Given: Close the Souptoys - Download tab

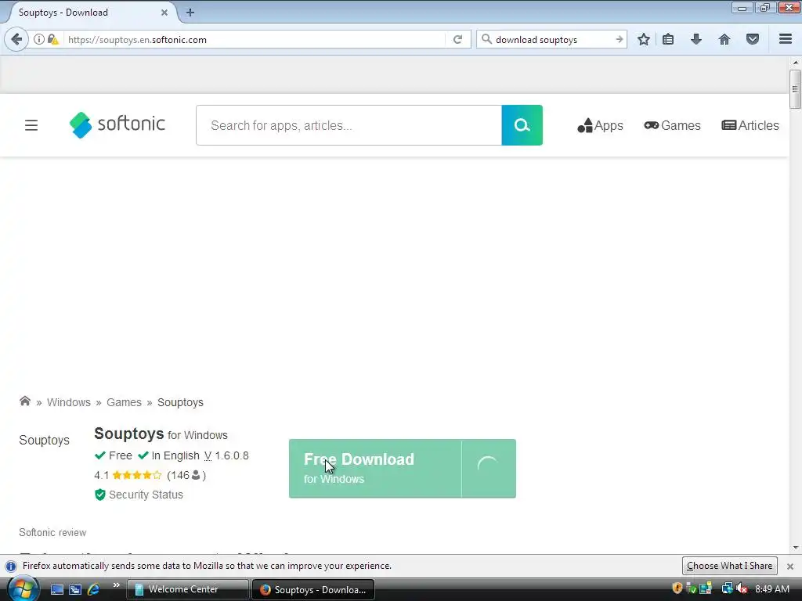Looking at the screenshot, I should click(x=164, y=13).
